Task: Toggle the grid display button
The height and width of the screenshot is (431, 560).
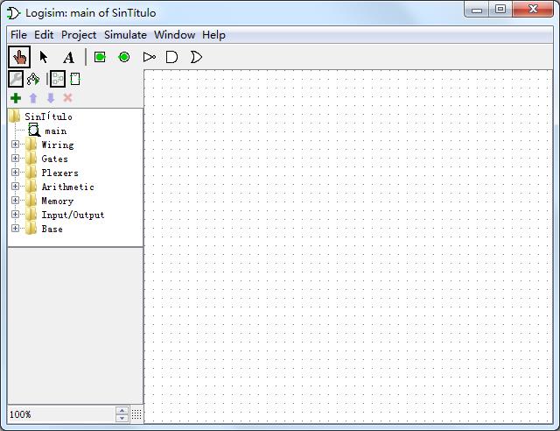Action: [x=136, y=414]
